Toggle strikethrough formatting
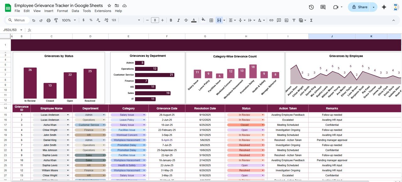This screenshot has width=402, height=182. [186, 20]
